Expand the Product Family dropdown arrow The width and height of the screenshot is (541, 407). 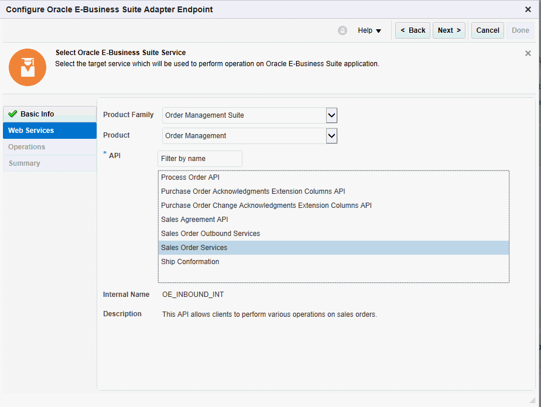click(331, 115)
